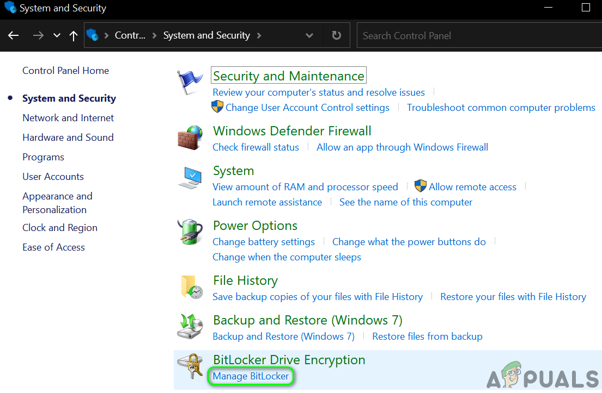Expand the address bar history dropdown

coord(309,35)
